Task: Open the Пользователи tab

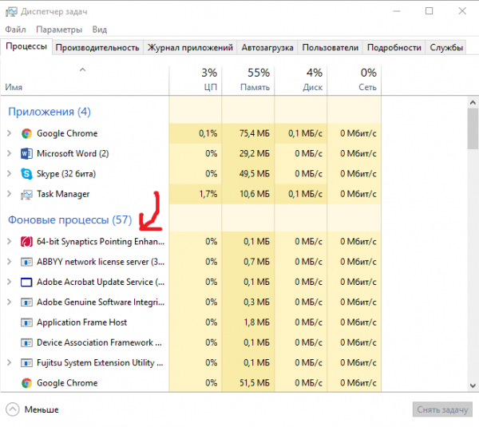Action: 331,48
